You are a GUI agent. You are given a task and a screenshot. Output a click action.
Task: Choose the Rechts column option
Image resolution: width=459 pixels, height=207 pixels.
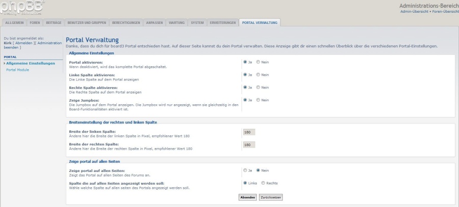pyautogui.click(x=264, y=183)
